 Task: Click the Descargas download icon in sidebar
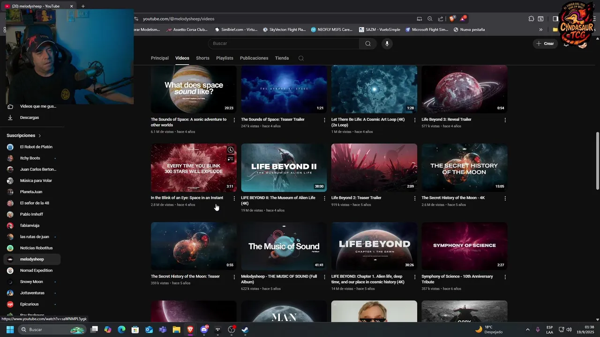[x=10, y=117]
